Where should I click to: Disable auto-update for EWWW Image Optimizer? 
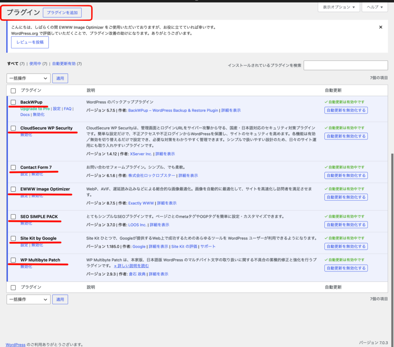pyautogui.click(x=346, y=197)
